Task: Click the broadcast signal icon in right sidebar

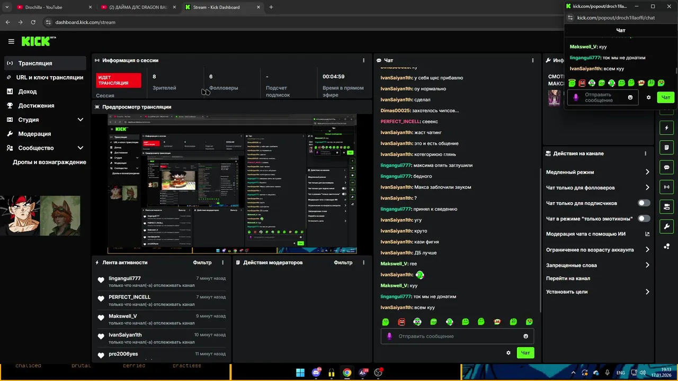Action: [x=666, y=187]
